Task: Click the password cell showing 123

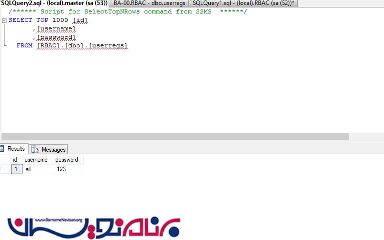Action: [x=67, y=169]
